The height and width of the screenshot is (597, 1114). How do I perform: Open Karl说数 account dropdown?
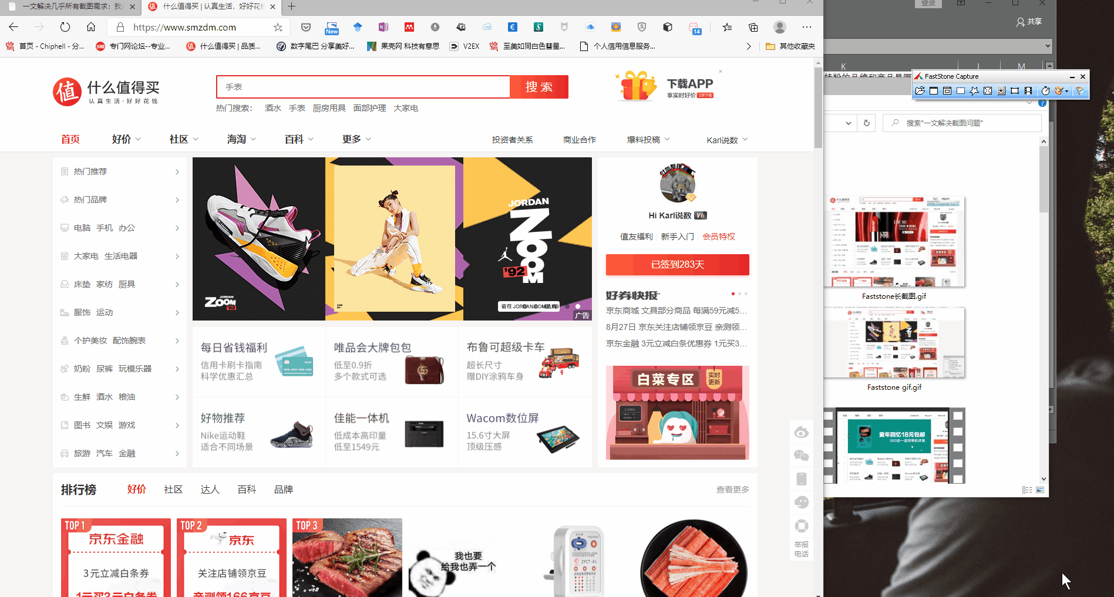pyautogui.click(x=727, y=140)
